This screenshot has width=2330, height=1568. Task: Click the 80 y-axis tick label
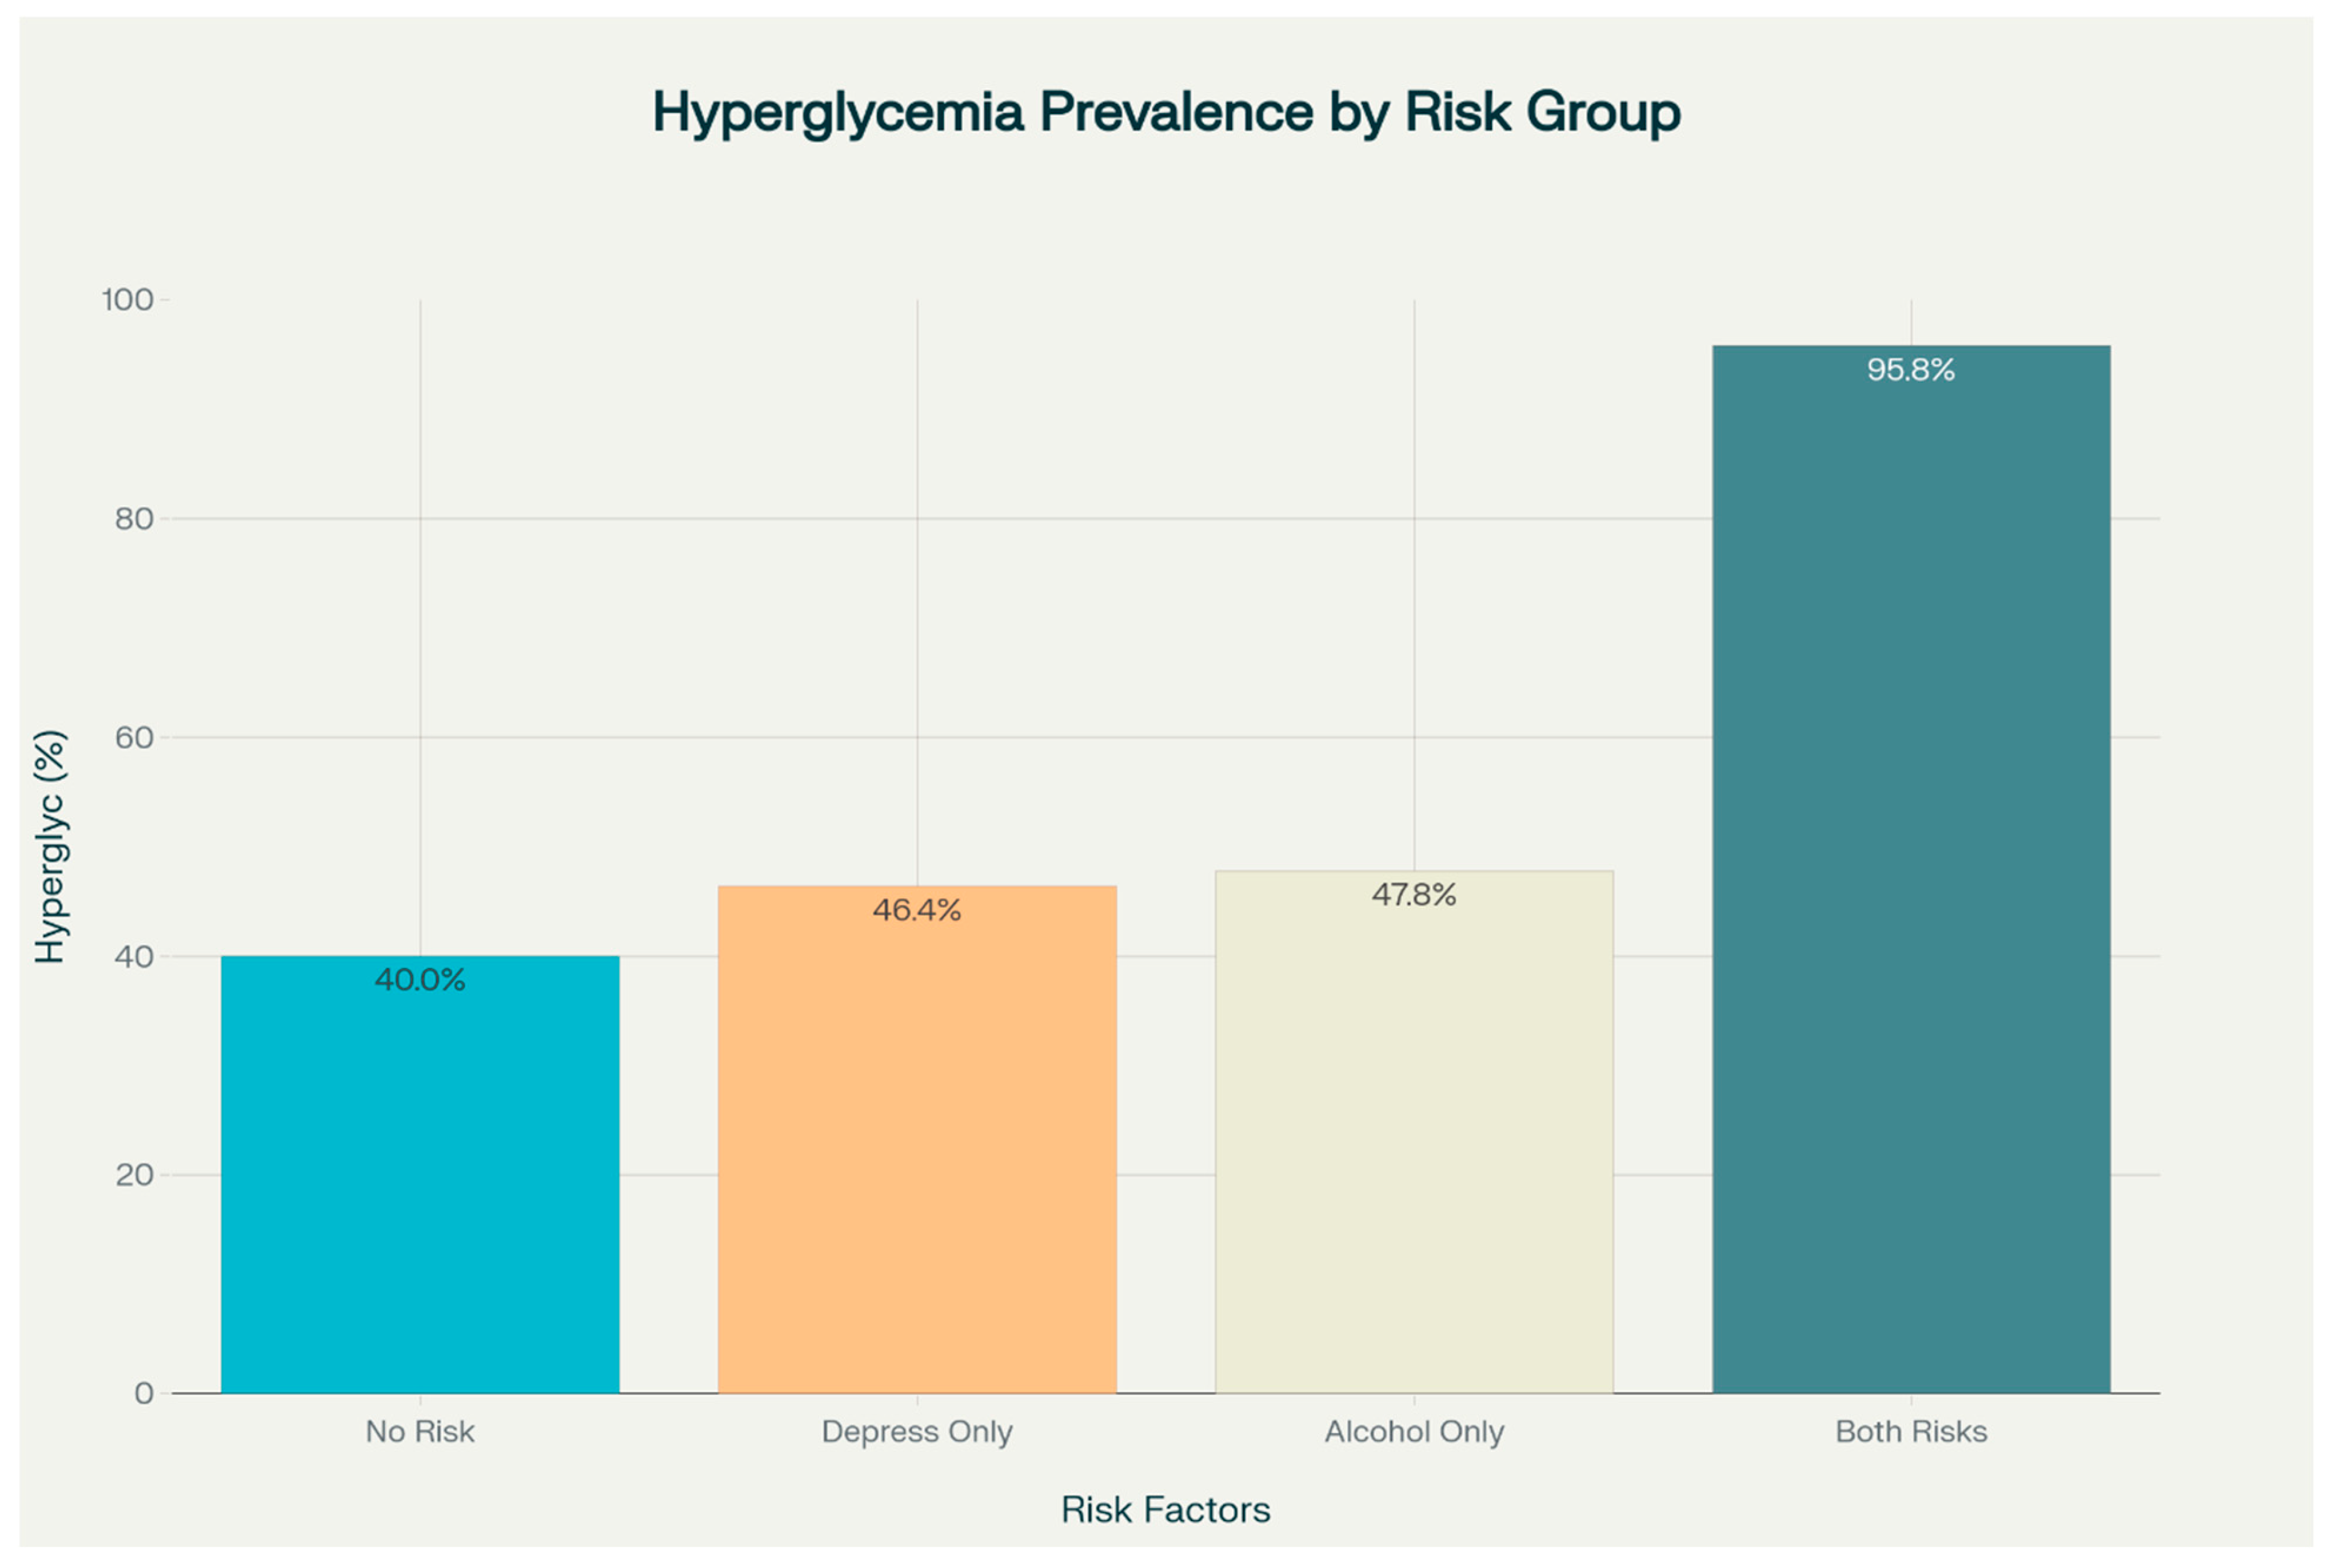(x=134, y=518)
